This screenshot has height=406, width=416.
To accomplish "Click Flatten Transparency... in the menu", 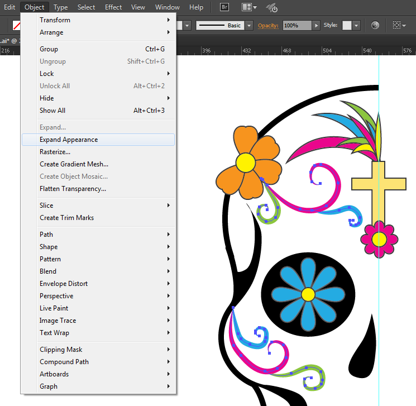I will pyautogui.click(x=73, y=189).
